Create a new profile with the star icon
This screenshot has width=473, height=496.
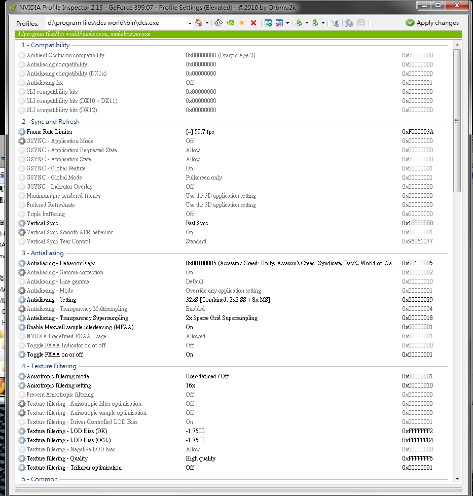242,23
